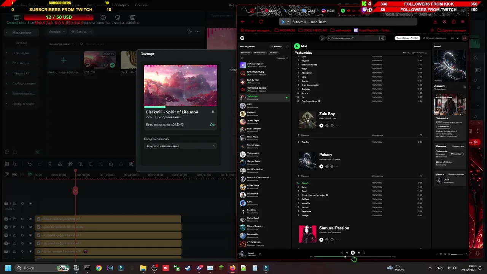
Task: Play the Samurai Passion album
Action: 321,240
